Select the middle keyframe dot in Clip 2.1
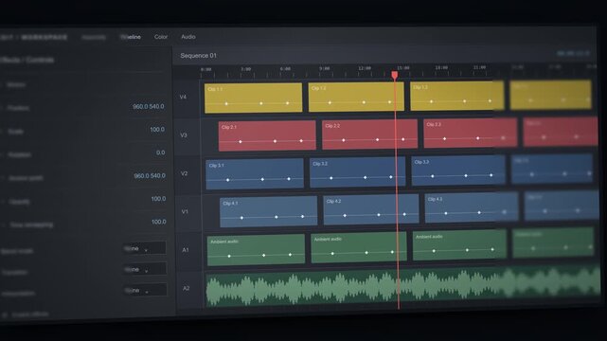Screen dimensions: 607x341 pos(275,141)
